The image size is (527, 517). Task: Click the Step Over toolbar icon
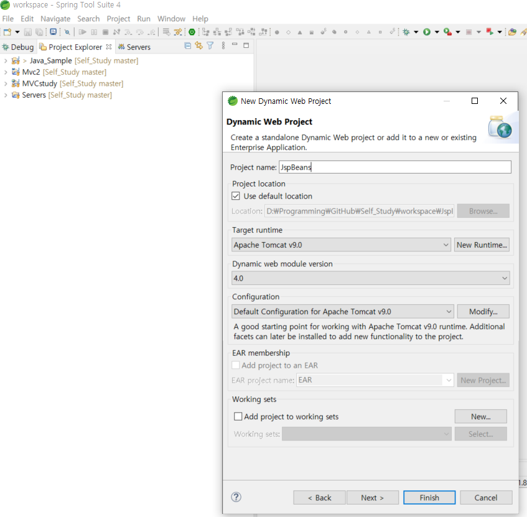140,32
